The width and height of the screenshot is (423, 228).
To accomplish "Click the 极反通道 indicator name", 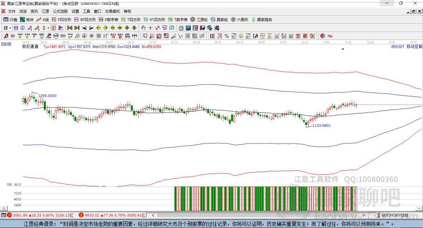I will 30,47.
